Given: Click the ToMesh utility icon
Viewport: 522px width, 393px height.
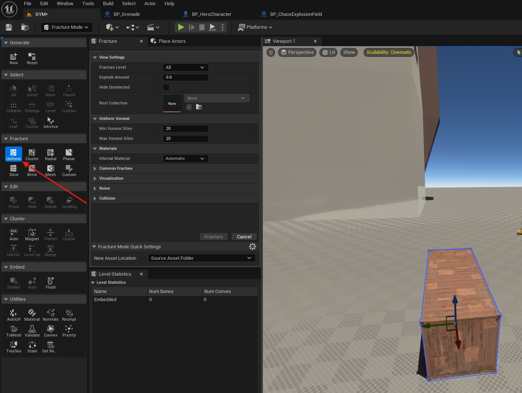Looking at the screenshot, I should (14, 331).
